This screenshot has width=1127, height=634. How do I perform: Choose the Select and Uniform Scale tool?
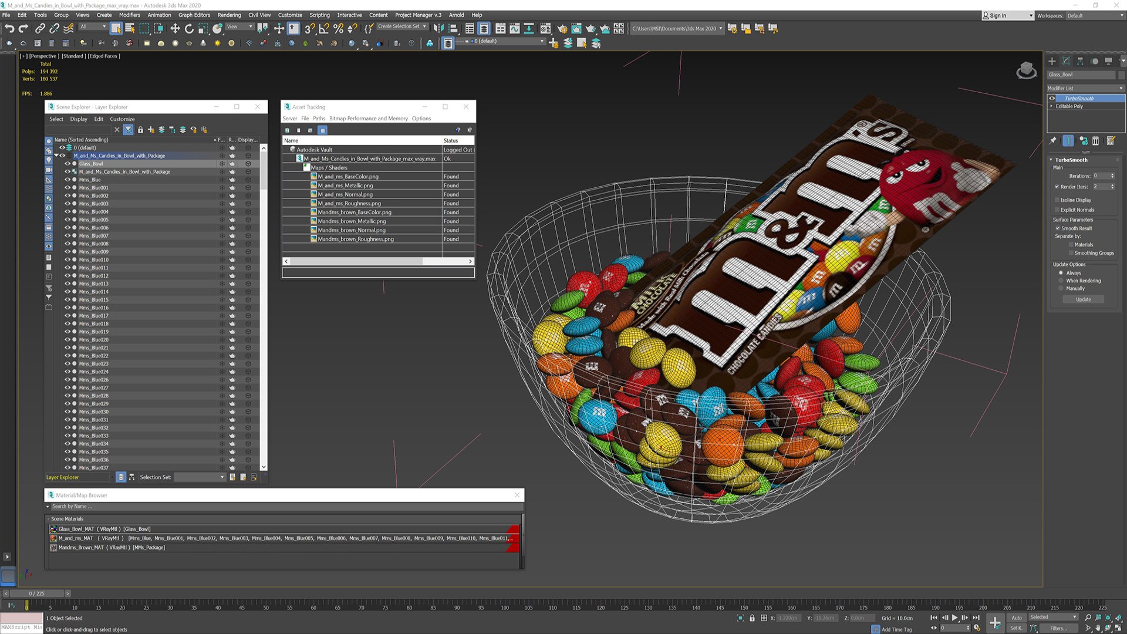203,28
